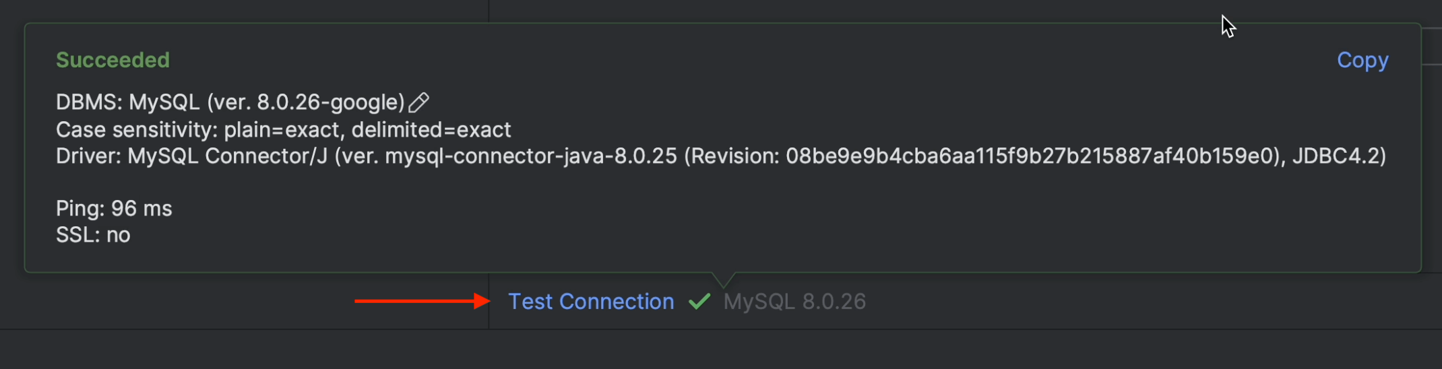Click the Test Connection link
The height and width of the screenshot is (369, 1442).
click(590, 302)
